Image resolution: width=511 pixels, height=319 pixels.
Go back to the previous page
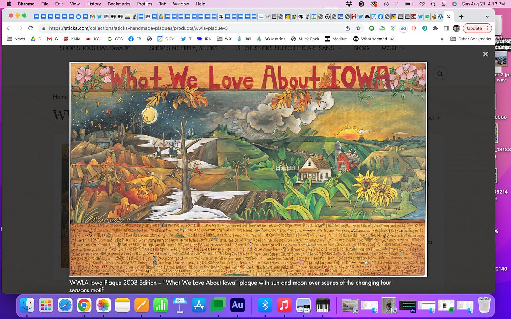[9, 28]
